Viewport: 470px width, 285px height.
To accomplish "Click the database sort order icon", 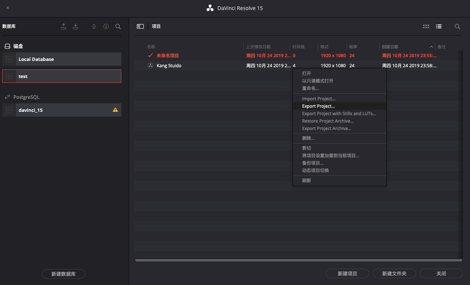I will point(94,26).
